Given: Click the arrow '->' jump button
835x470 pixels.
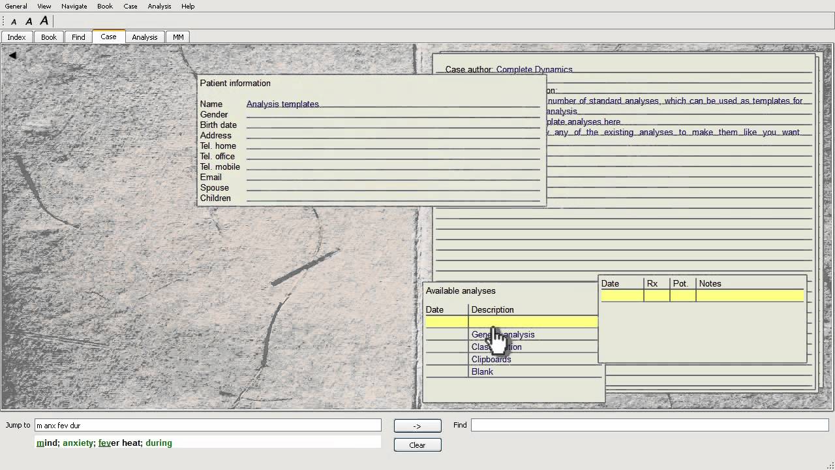Looking at the screenshot, I should [x=417, y=426].
